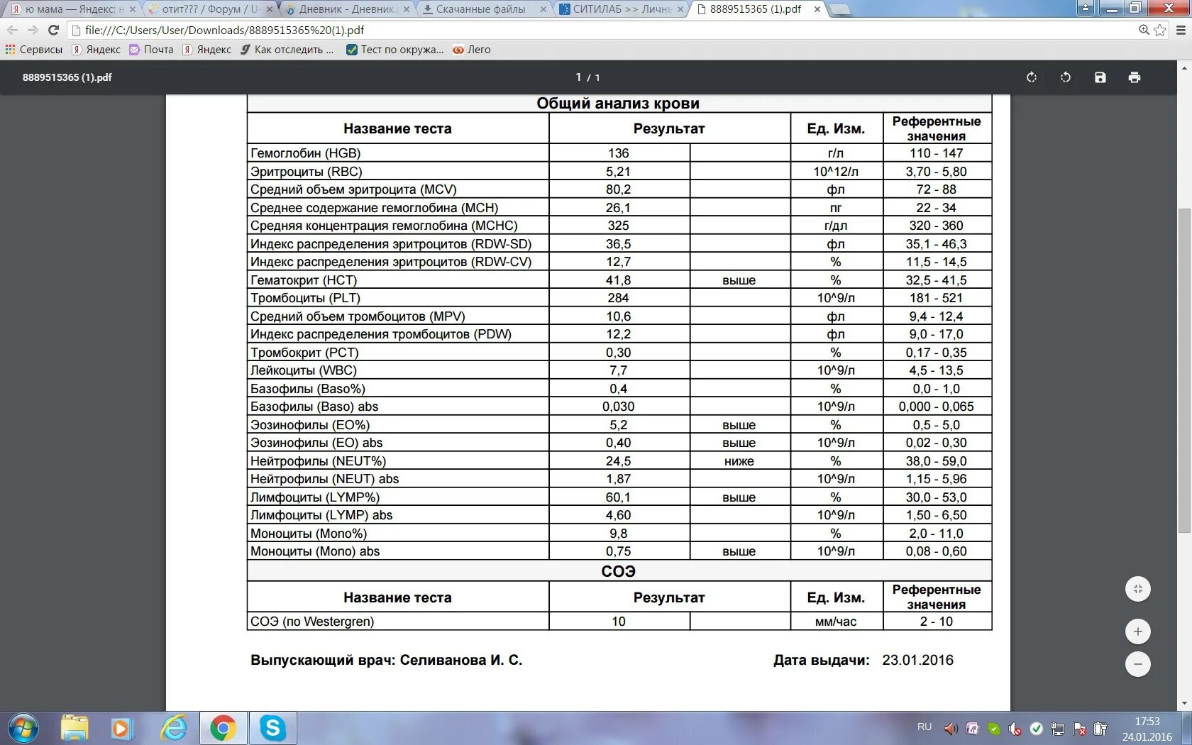
Task: Rotate the PDF clockwise
Action: click(1032, 77)
